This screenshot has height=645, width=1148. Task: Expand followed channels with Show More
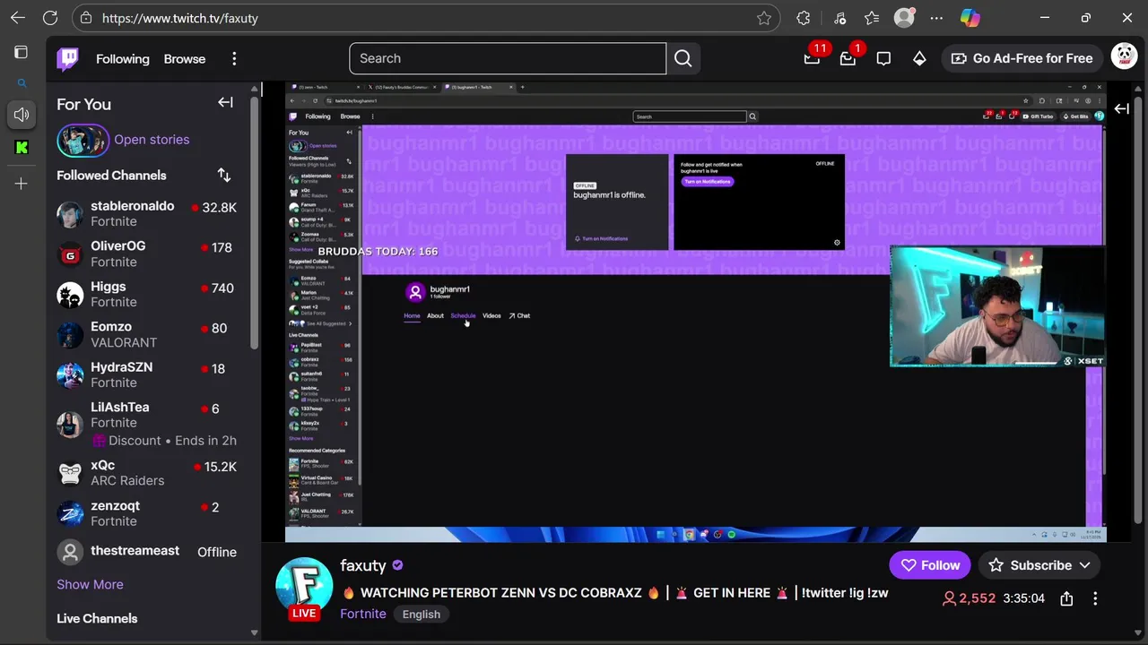(90, 584)
